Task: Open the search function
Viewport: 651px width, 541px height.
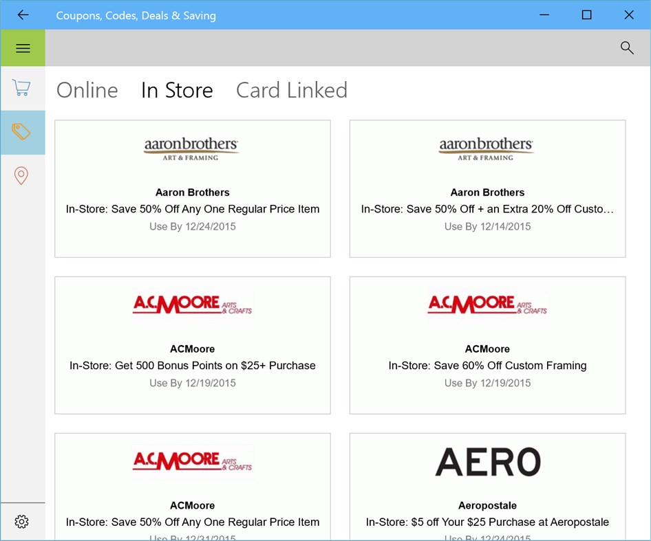Action: coord(626,48)
